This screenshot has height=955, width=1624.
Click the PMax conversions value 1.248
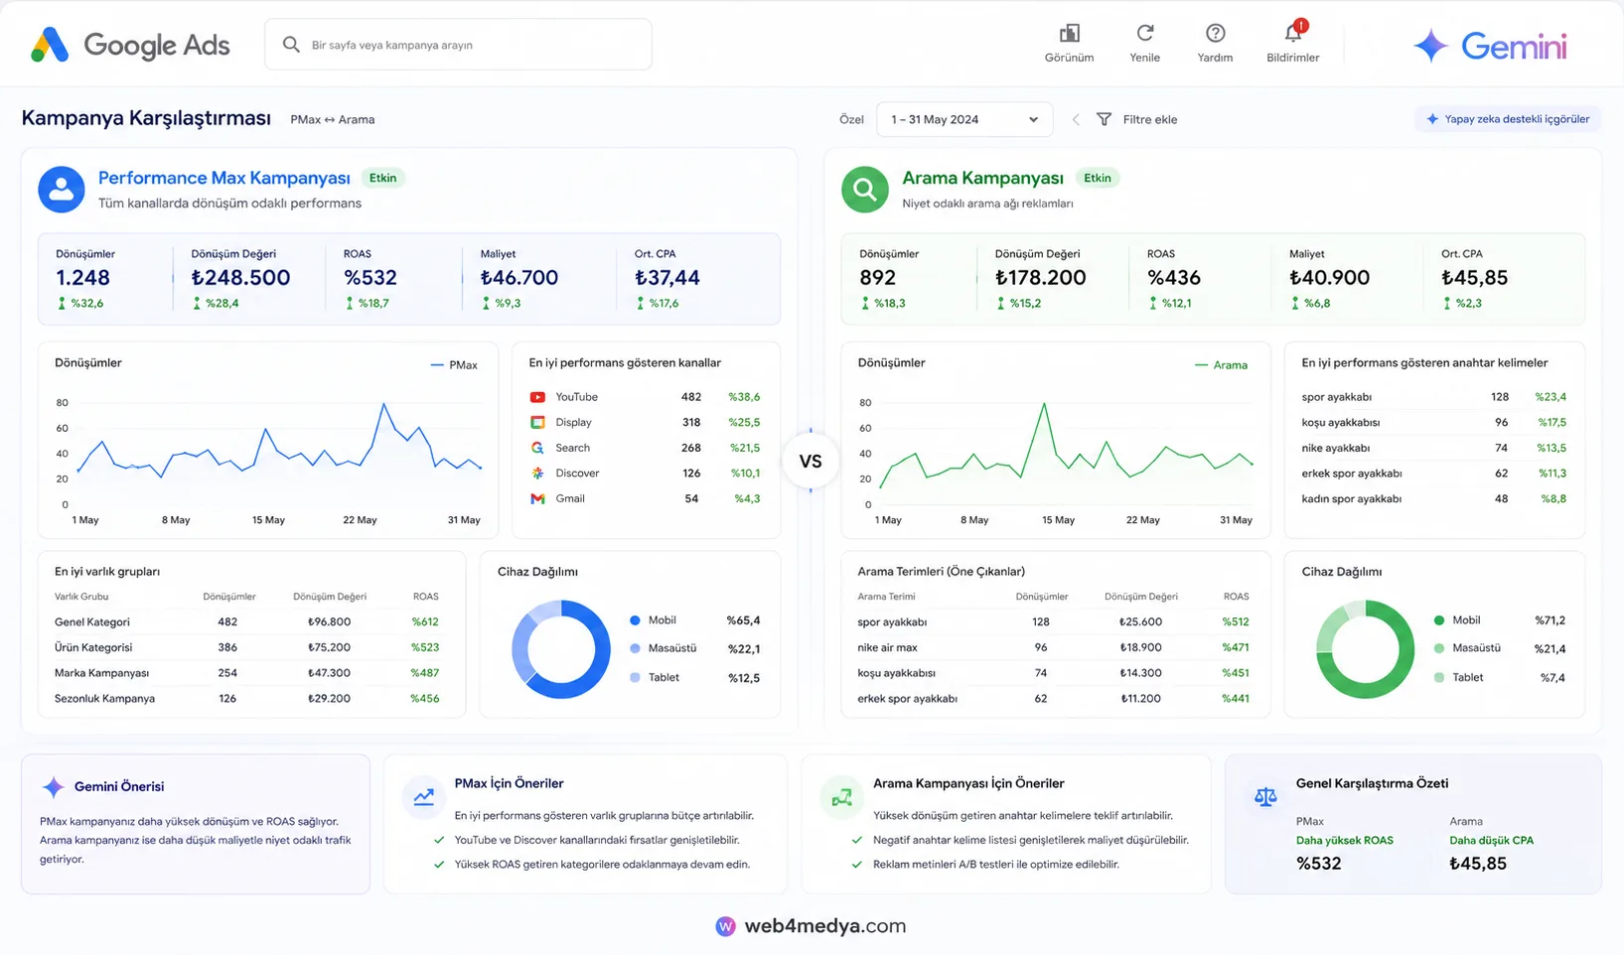(x=83, y=278)
